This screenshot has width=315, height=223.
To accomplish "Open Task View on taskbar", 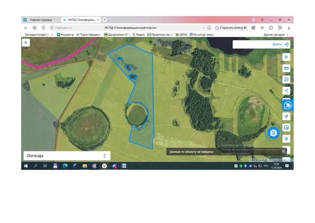I will 45,166.
